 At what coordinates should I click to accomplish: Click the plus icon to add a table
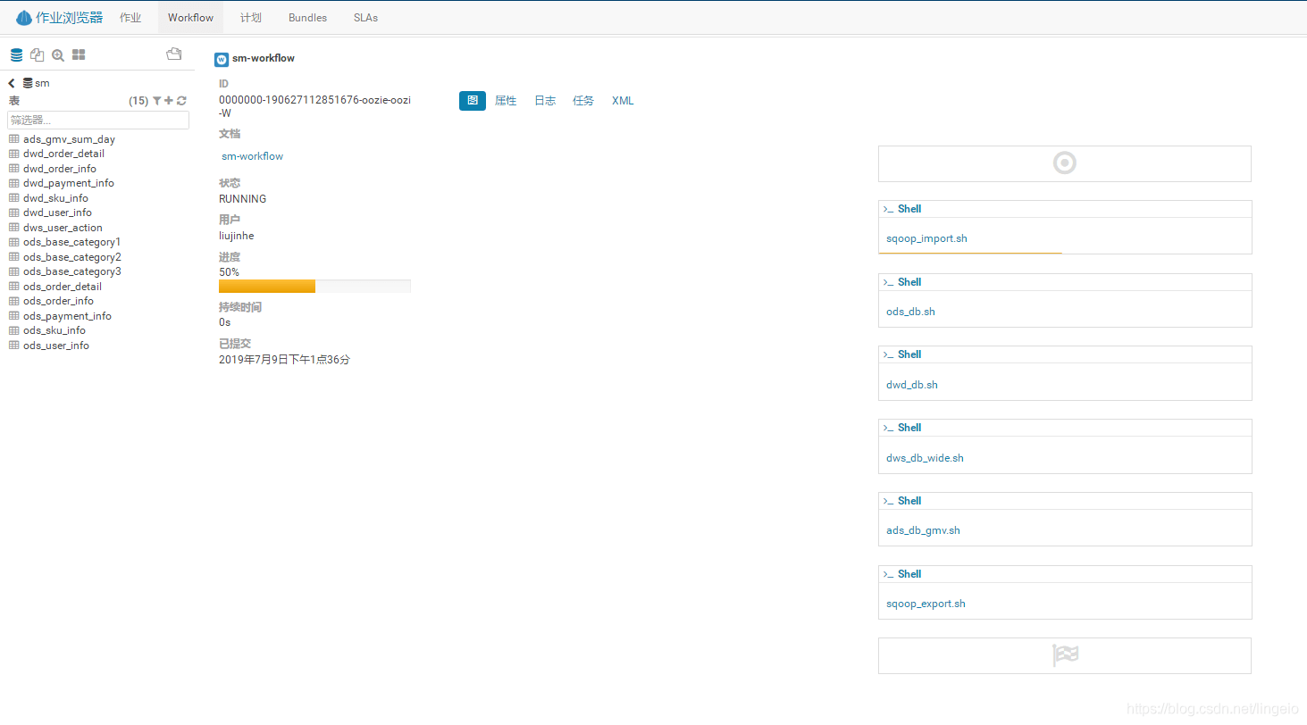pos(169,101)
